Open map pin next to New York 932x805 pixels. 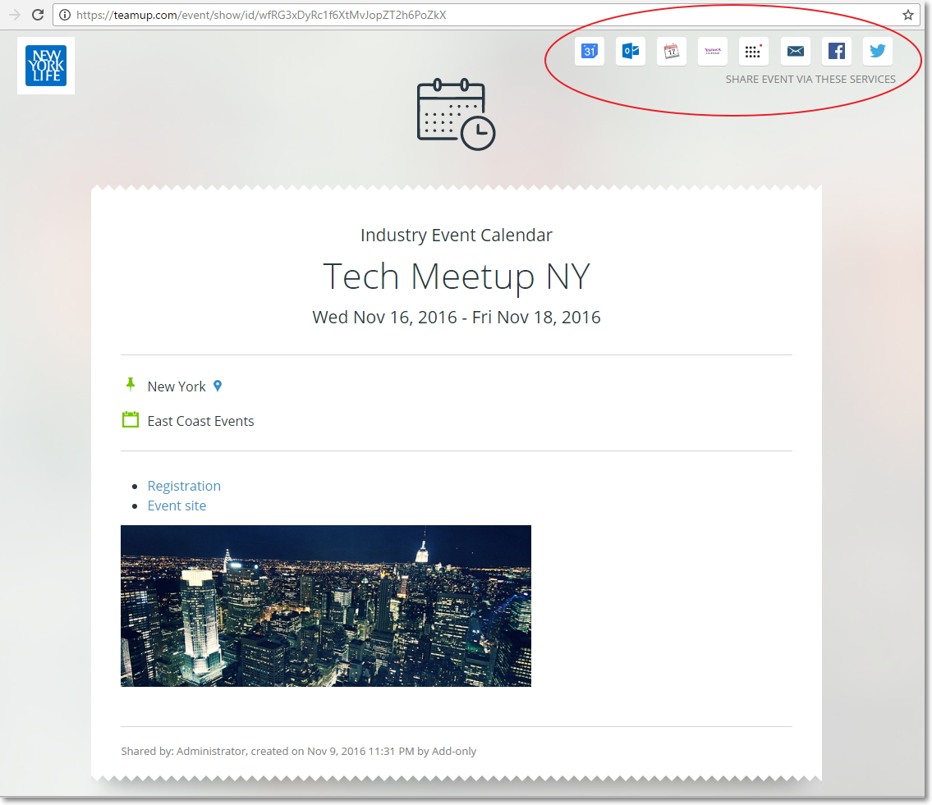click(x=218, y=386)
